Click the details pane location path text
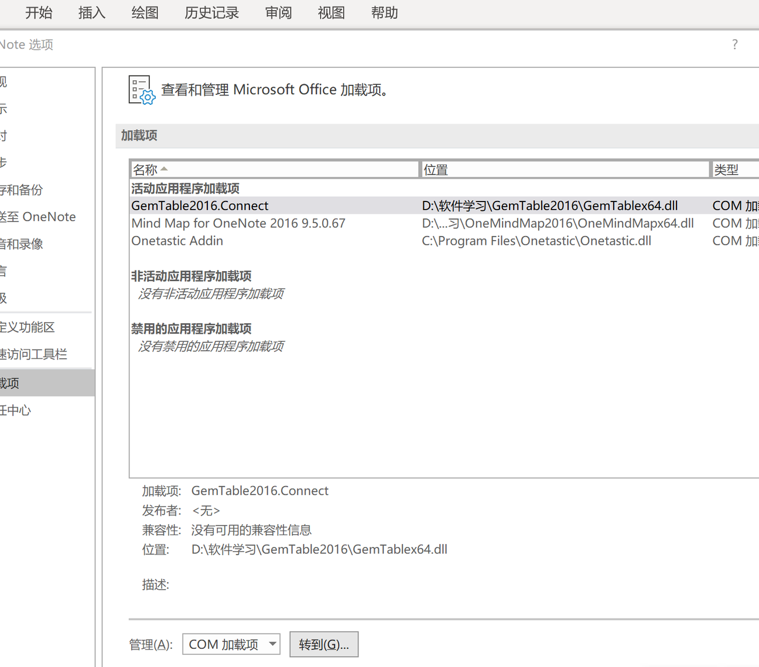This screenshot has width=759, height=667. click(x=319, y=549)
